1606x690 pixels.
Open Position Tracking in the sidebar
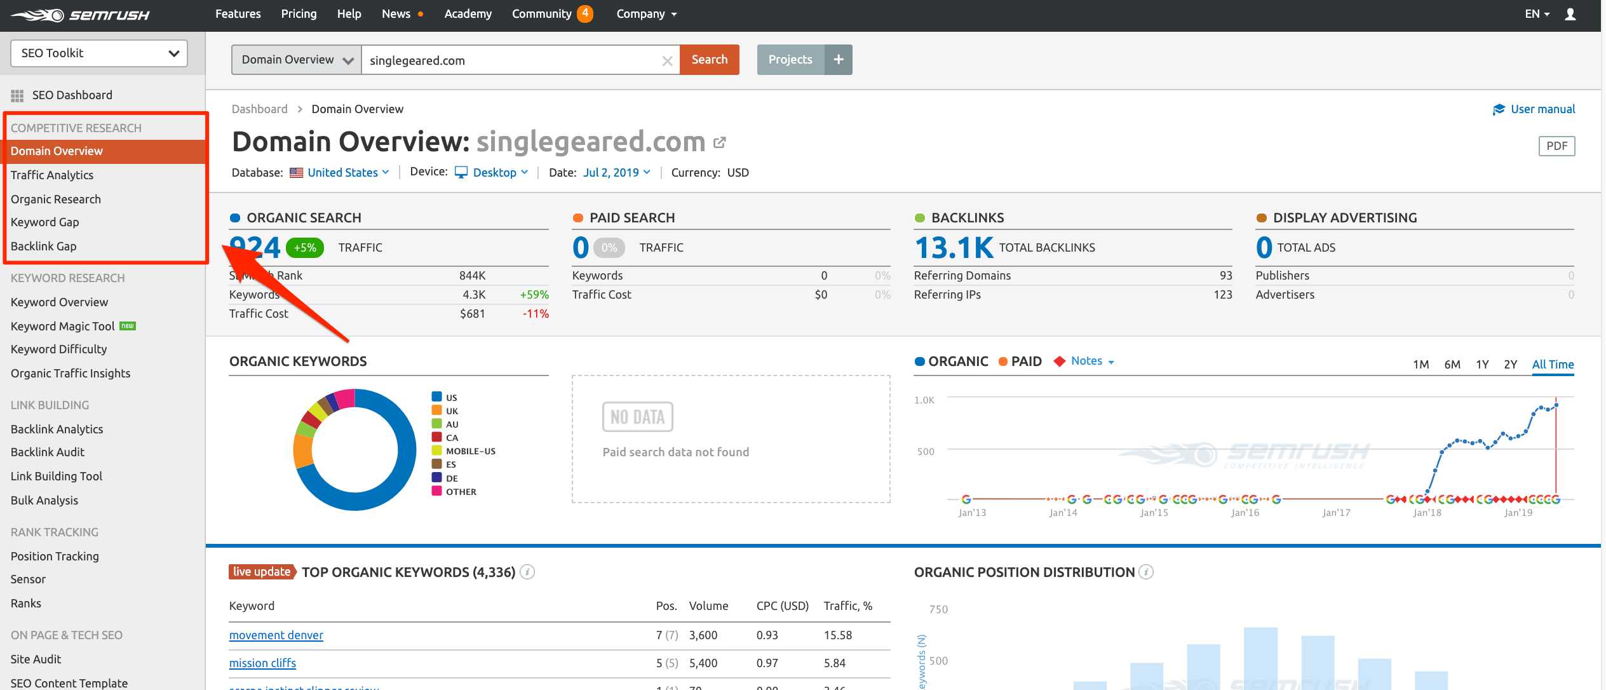[55, 557]
